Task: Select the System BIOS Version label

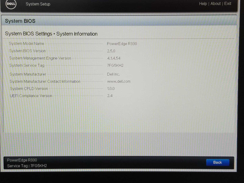Action: tap(27, 51)
